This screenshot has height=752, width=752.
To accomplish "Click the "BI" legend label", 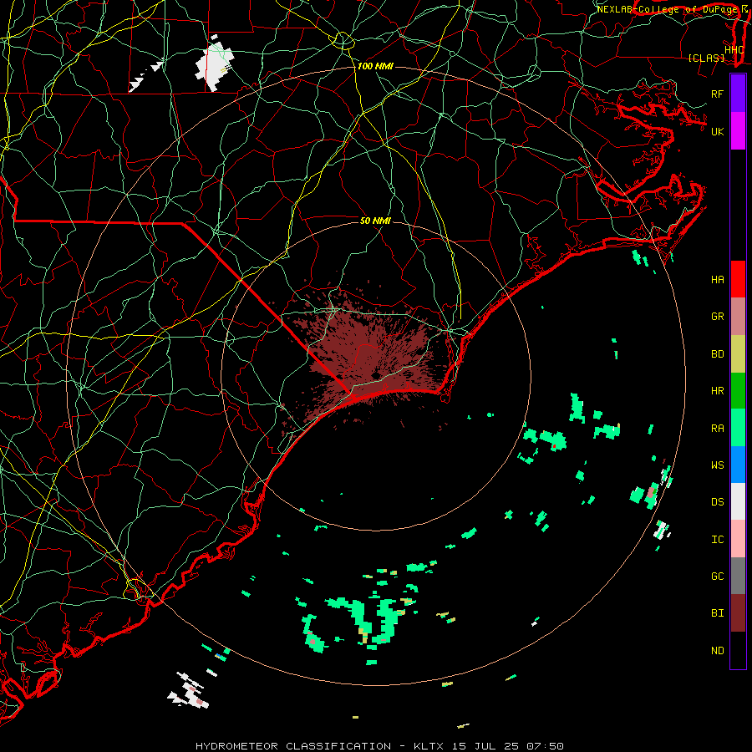I will pos(717,613).
